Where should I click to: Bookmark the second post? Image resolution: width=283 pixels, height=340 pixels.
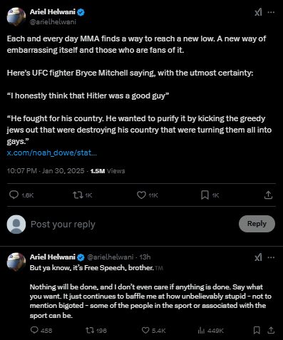point(257,330)
